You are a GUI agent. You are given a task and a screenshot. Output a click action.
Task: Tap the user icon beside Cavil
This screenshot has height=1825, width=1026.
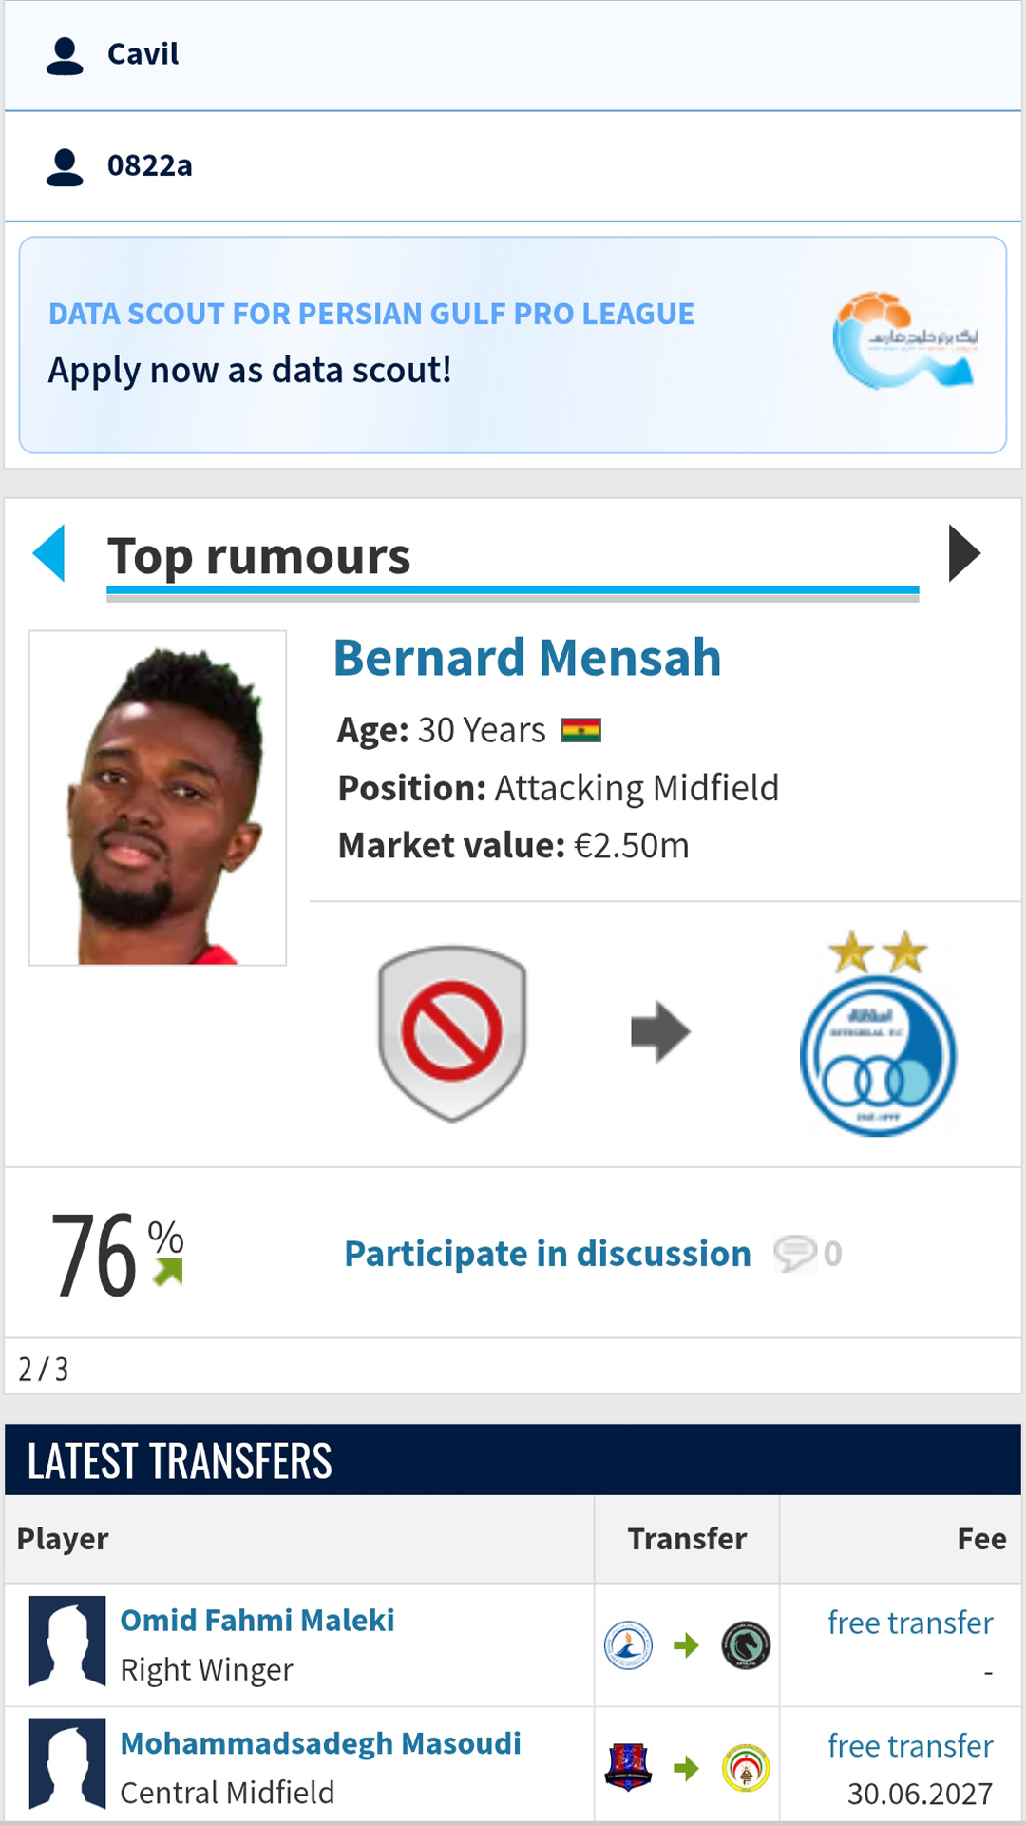pyautogui.click(x=65, y=55)
